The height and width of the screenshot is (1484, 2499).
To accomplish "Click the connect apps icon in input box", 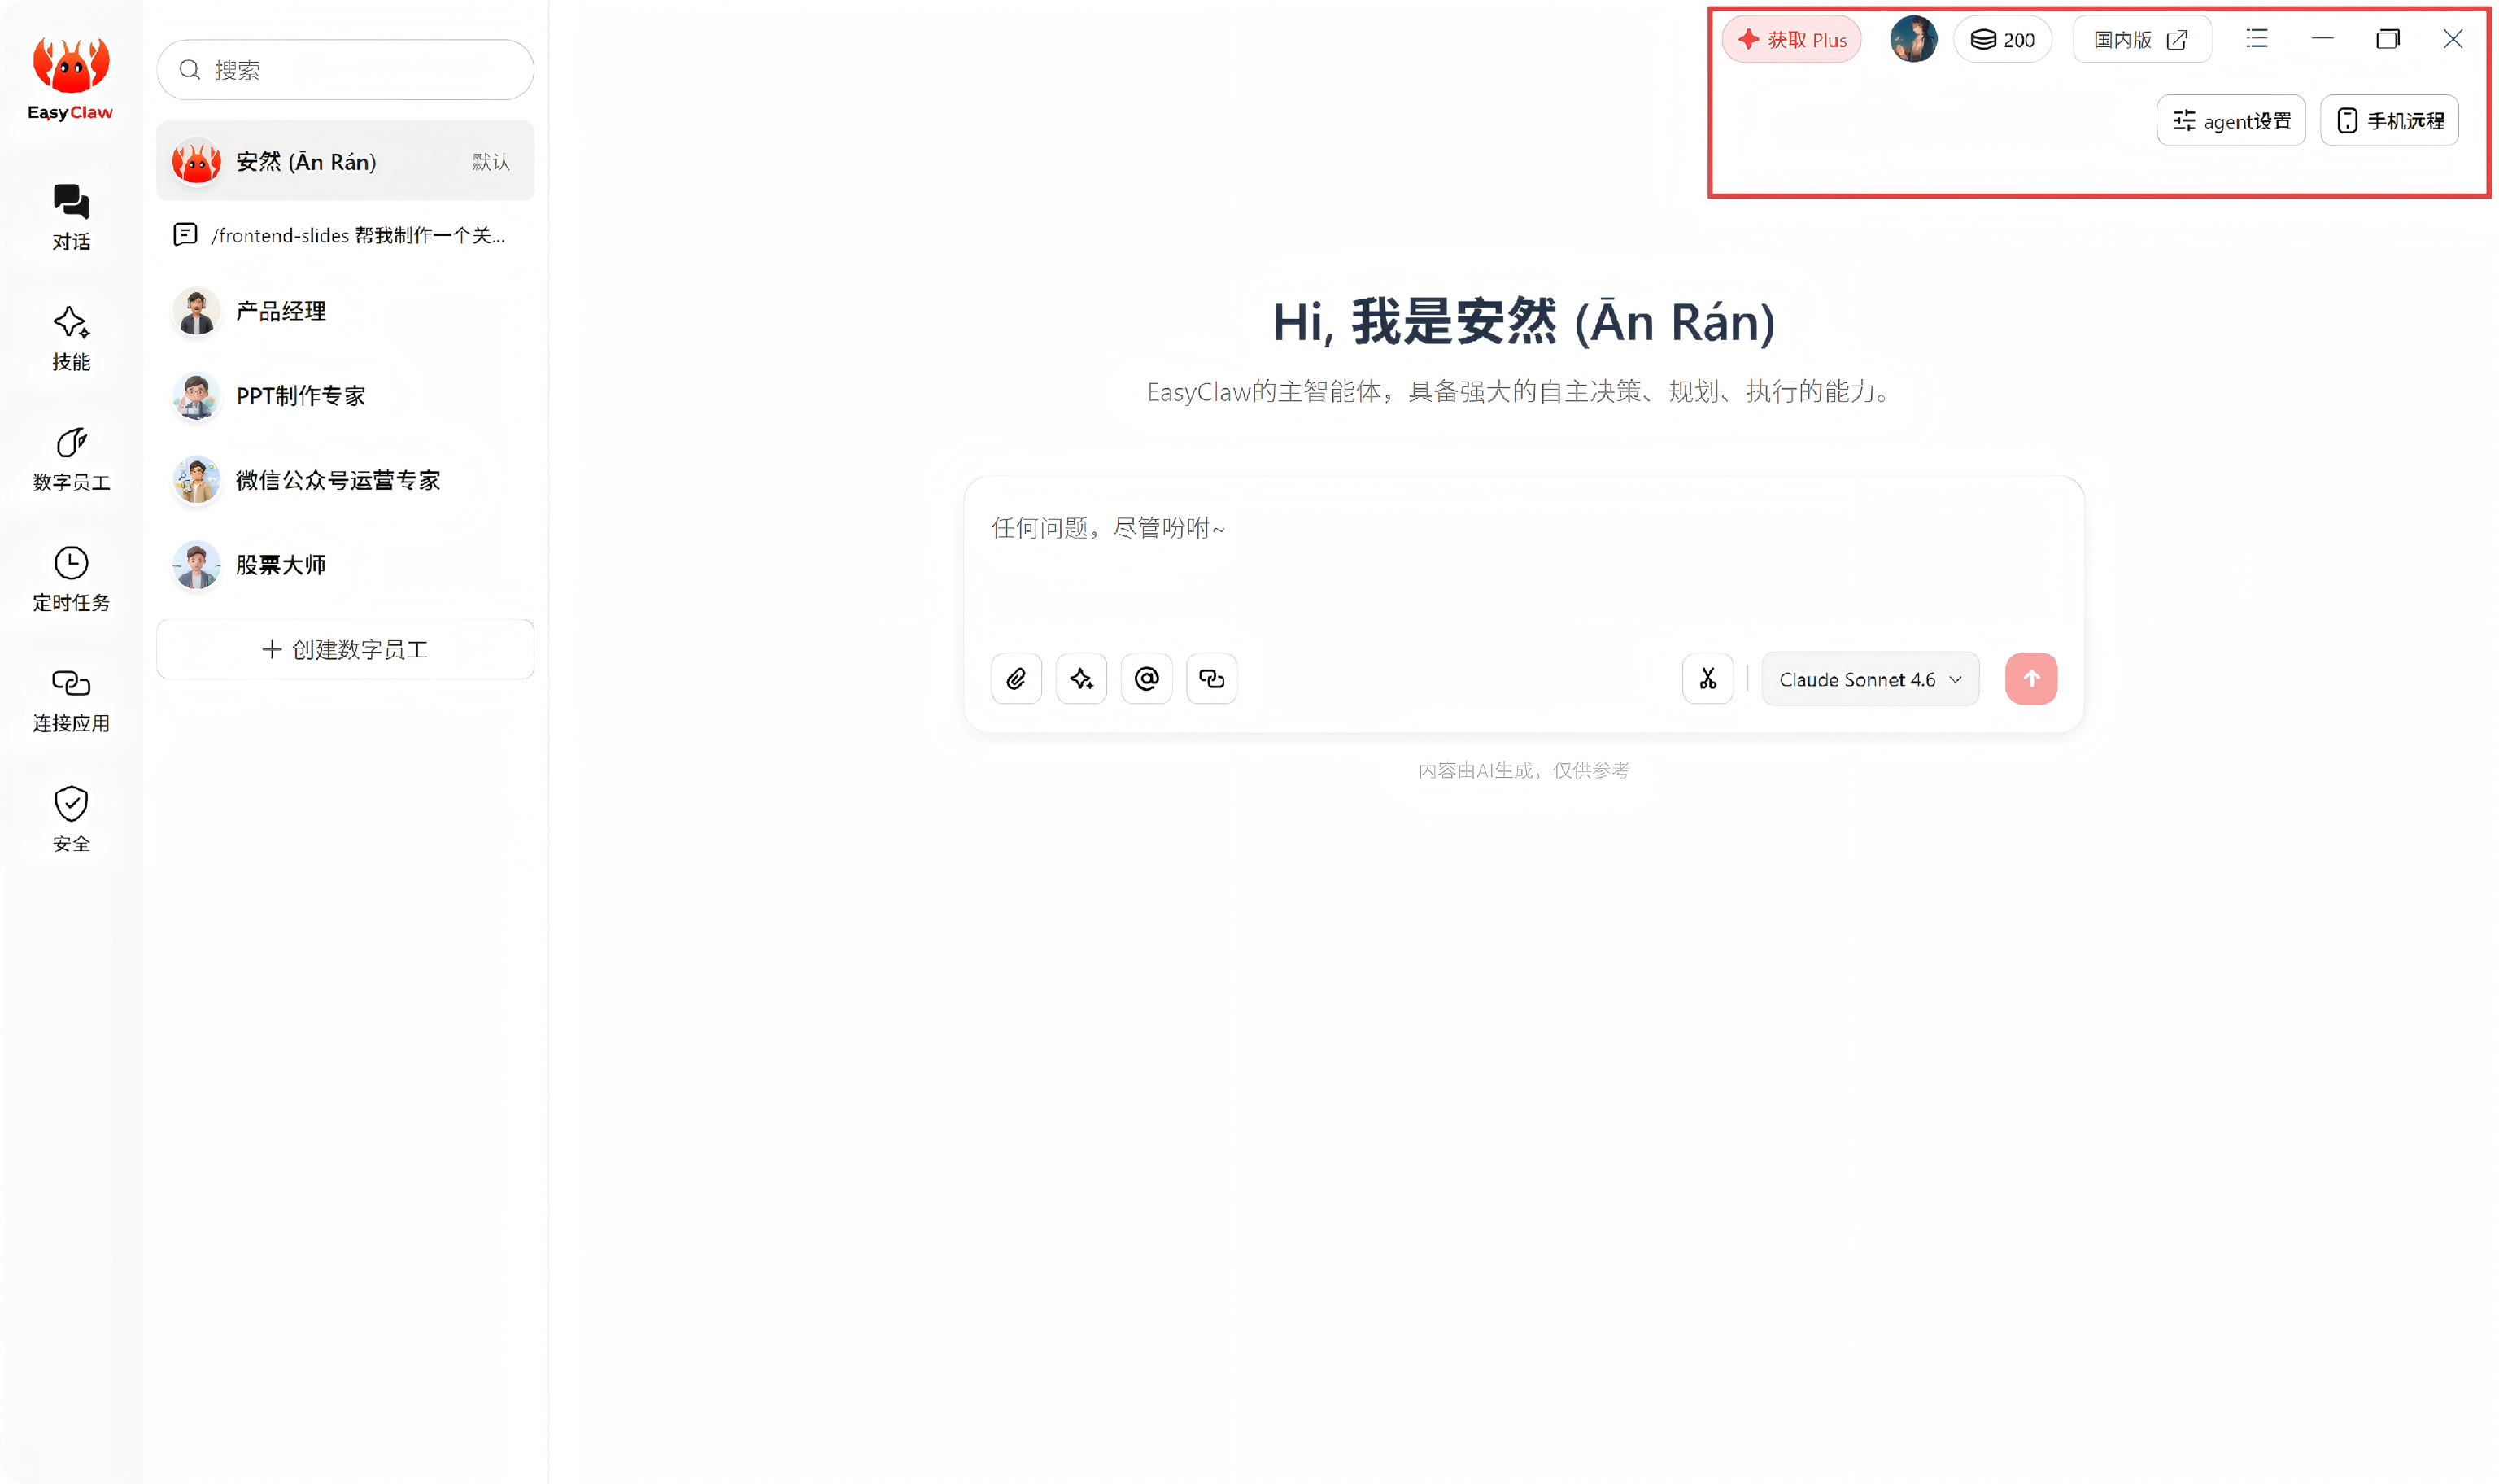I will [1211, 679].
